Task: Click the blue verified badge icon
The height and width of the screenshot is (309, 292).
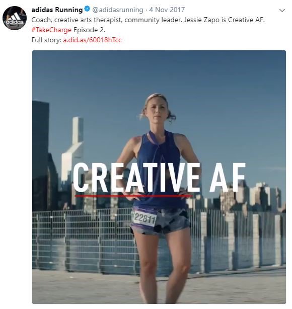Action: tap(87, 9)
